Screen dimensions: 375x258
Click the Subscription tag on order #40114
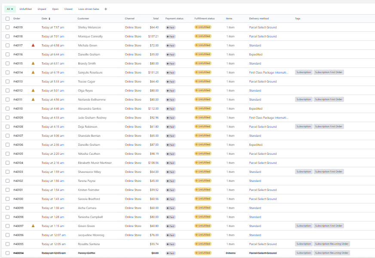click(x=304, y=72)
